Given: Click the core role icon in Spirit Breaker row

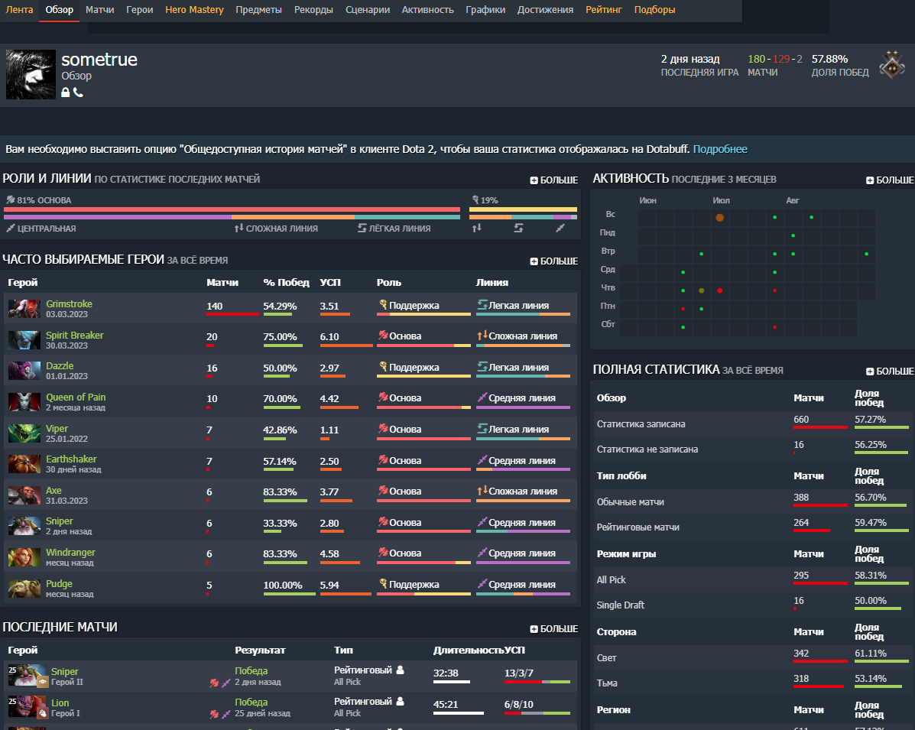Looking at the screenshot, I should pyautogui.click(x=383, y=336).
